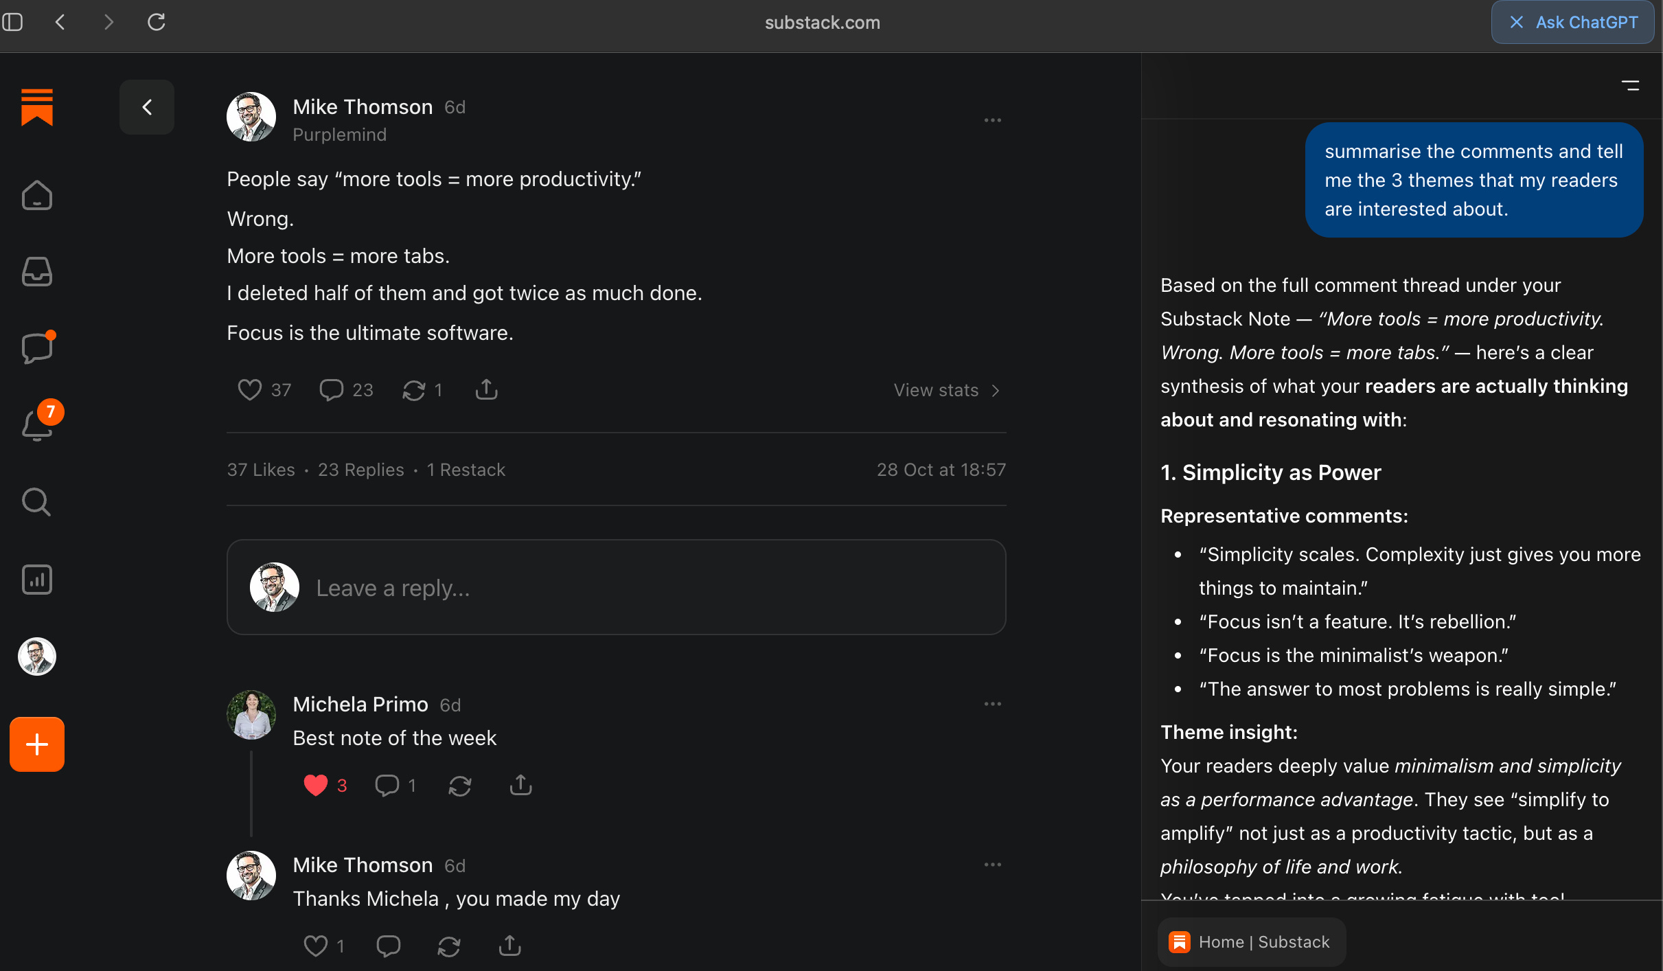Image resolution: width=1663 pixels, height=971 pixels.
Task: Open the Dashboard stats chart icon
Action: 37,580
